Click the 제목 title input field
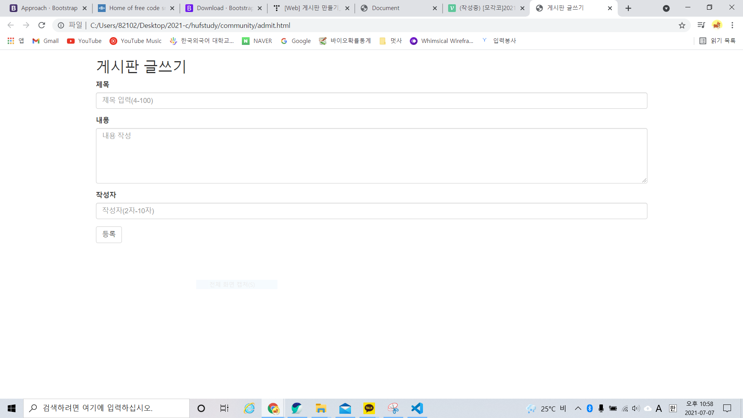The image size is (743, 418). pyautogui.click(x=371, y=101)
